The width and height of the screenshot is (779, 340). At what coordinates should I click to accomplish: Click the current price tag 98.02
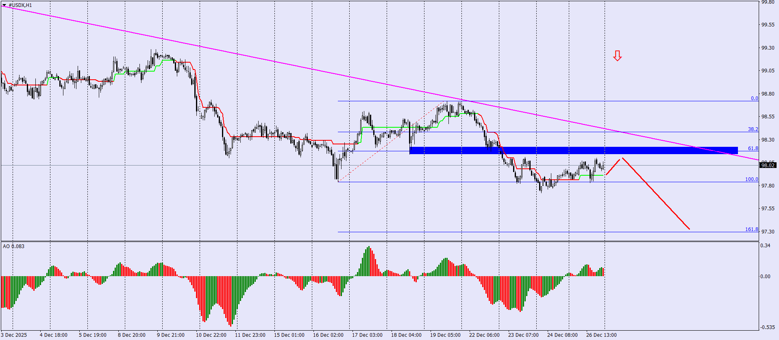coord(768,165)
